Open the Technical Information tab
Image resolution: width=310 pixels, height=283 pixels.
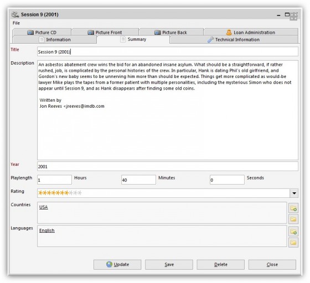pos(234,39)
